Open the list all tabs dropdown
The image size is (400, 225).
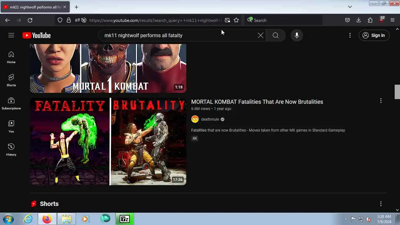350,7
